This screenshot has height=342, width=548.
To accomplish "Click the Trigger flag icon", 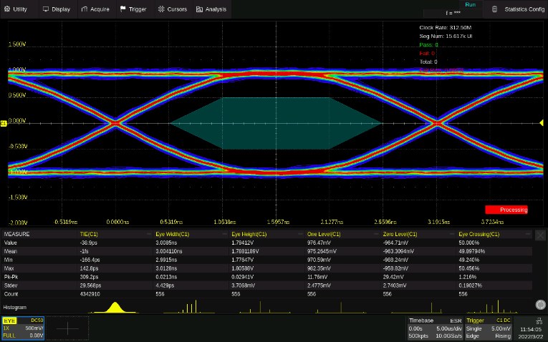I will pyautogui.click(x=122, y=9).
